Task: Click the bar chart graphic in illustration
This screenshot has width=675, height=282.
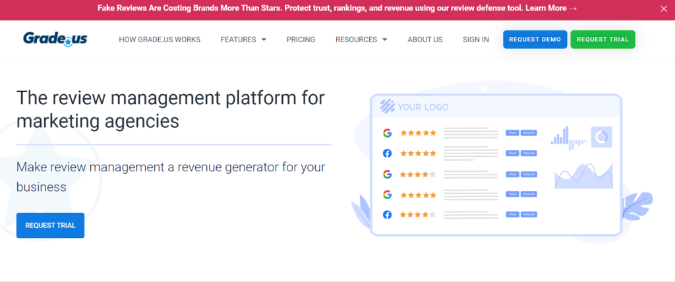Action: (x=568, y=138)
